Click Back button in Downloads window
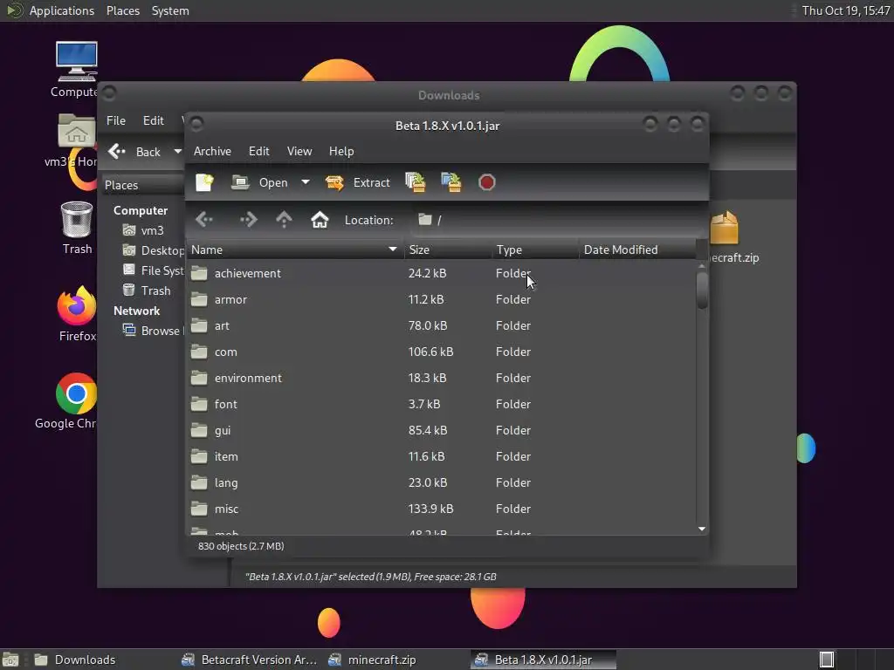The width and height of the screenshot is (894, 670). pos(135,152)
